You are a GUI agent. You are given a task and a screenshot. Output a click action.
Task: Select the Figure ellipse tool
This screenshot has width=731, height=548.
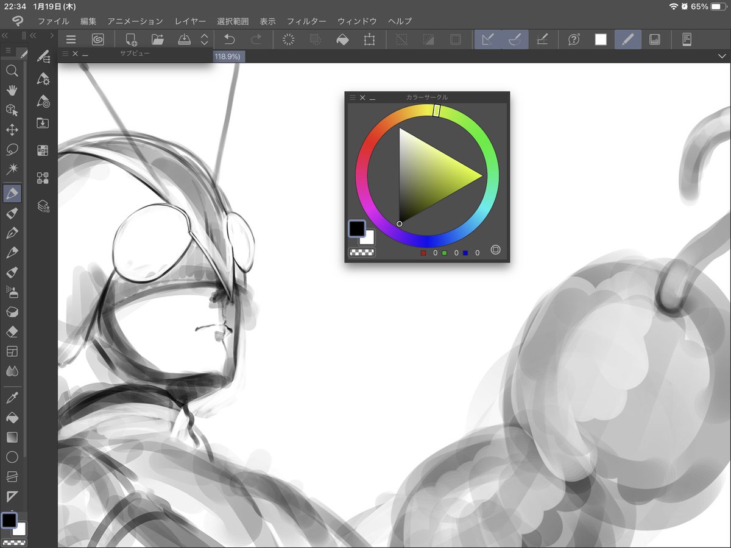[x=12, y=457]
